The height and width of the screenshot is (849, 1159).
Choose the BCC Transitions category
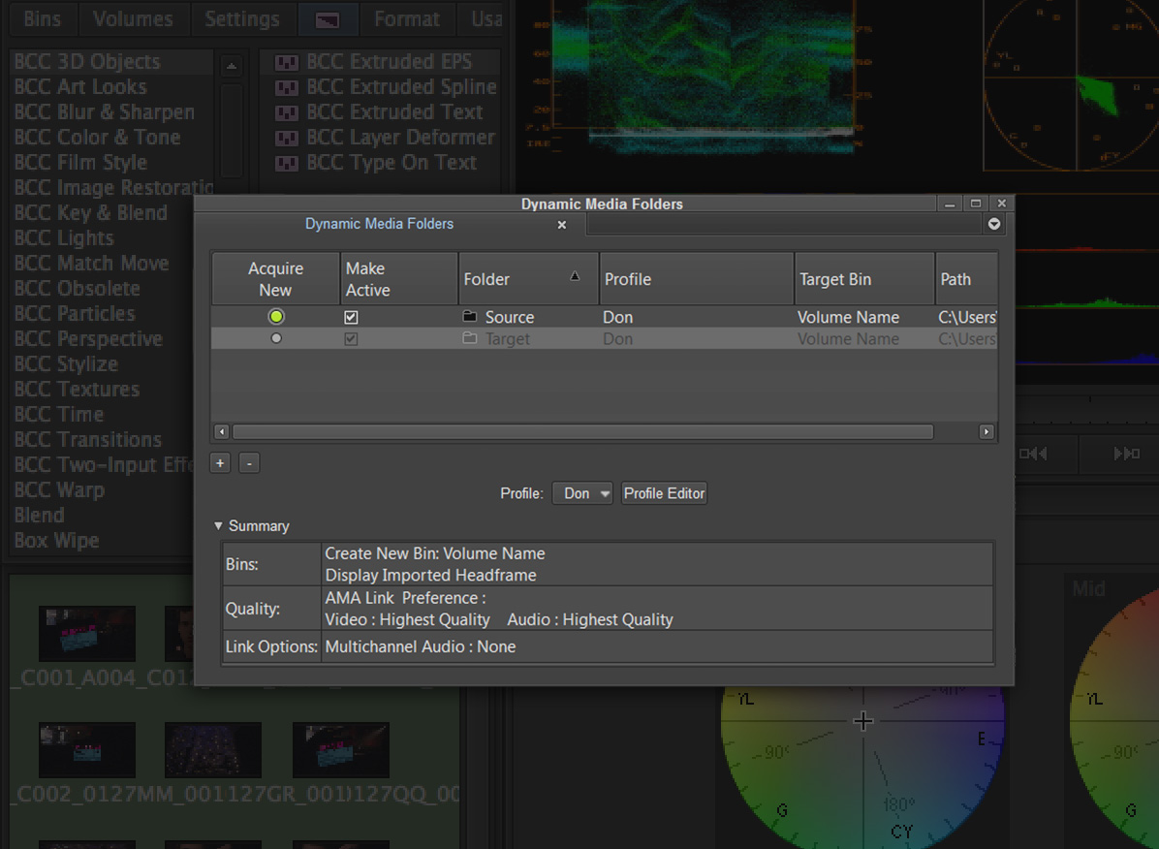88,438
